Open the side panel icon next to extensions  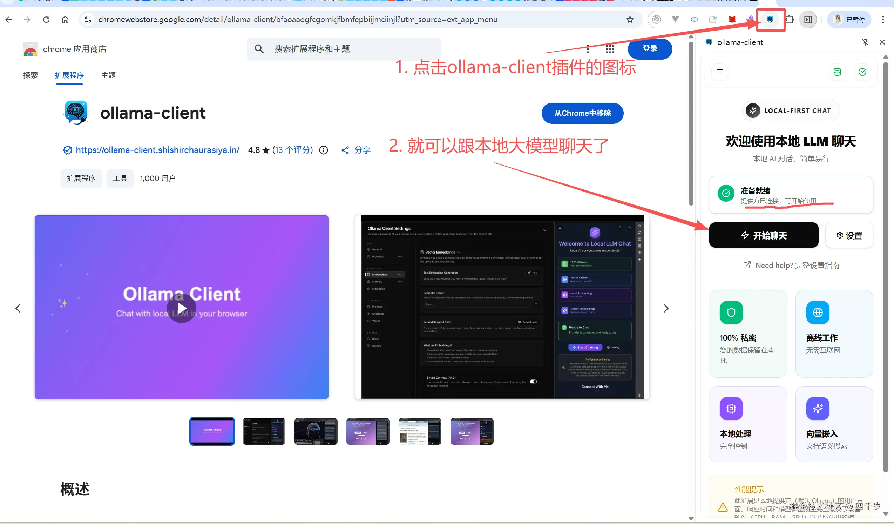tap(808, 20)
